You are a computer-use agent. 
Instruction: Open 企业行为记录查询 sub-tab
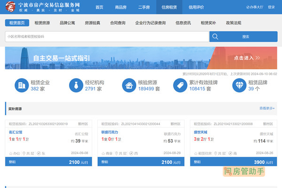tap(150, 23)
